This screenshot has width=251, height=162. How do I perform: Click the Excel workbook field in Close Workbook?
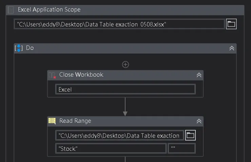125,89
